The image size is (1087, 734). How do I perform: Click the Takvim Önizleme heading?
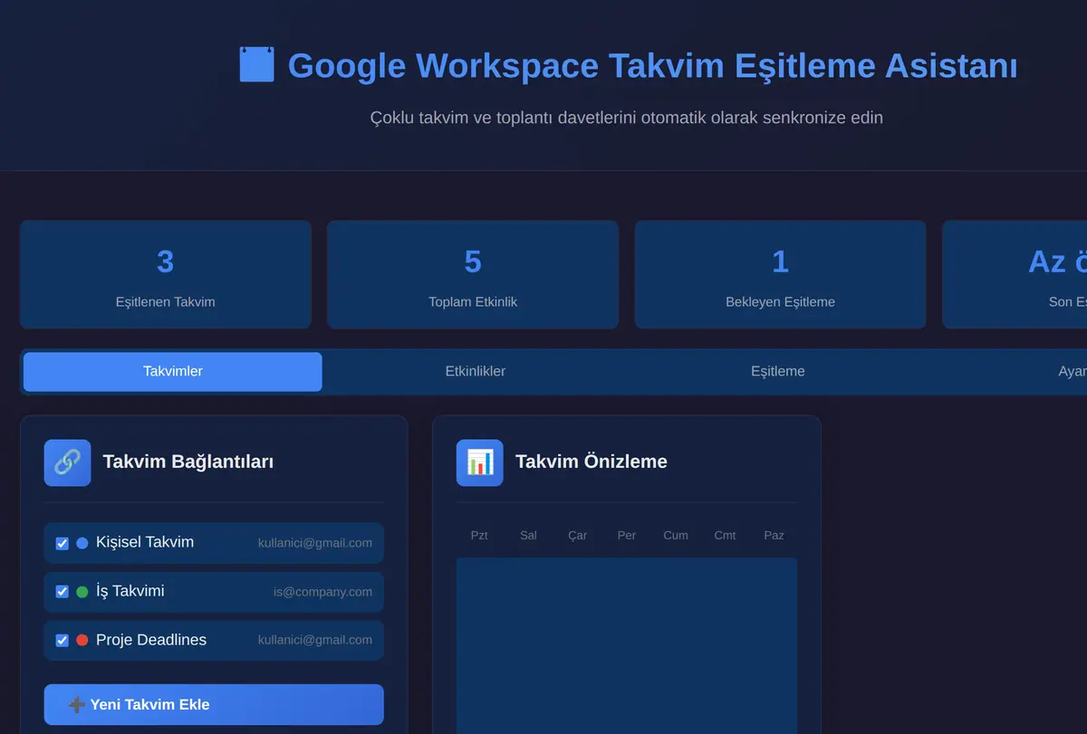point(592,462)
